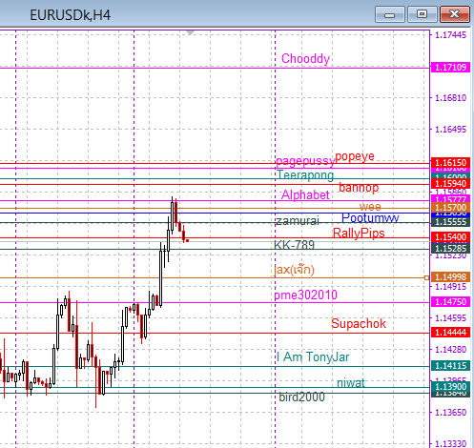Click the selection handle on jax line
The image size is (474, 448).
(x=426, y=278)
